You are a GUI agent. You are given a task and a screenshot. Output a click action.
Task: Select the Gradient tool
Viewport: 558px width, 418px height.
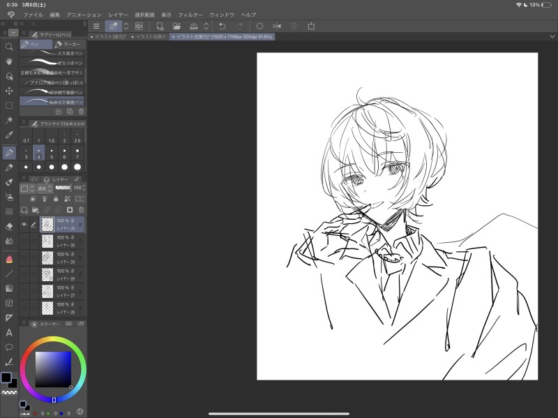(9, 288)
